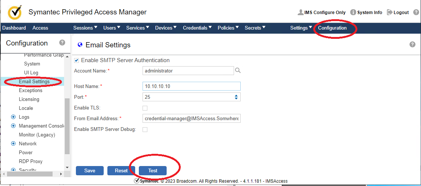Viewport: 421px width, 186px height.
Task: Toggle Enable SMTP Server Authentication checkbox
Action: coord(77,61)
